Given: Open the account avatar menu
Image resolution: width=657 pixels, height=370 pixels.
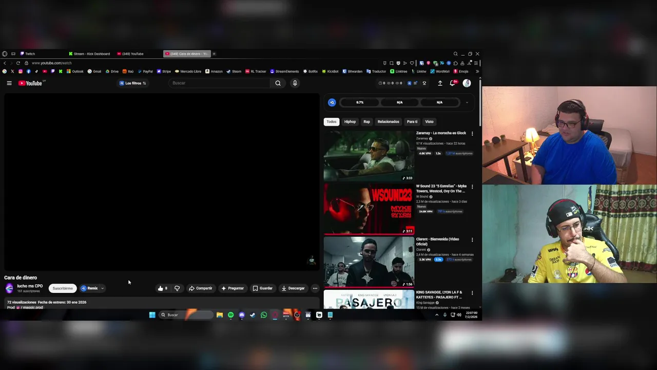Looking at the screenshot, I should pos(467,83).
